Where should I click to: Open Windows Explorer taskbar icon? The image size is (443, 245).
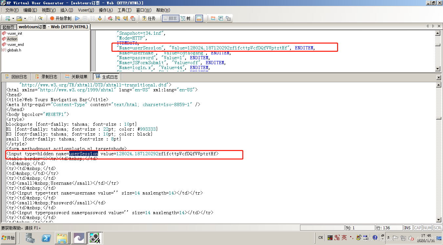(x=62, y=238)
